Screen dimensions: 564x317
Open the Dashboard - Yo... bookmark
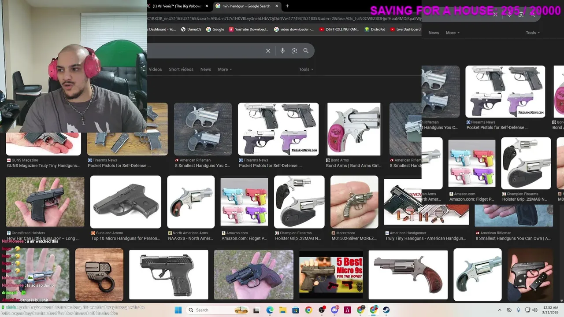[x=162, y=29]
